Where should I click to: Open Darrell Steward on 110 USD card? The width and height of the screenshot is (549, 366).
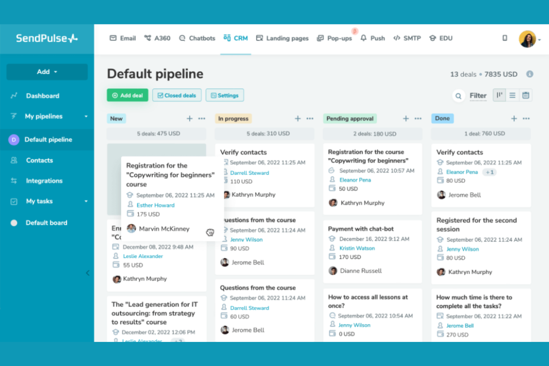[250, 173]
